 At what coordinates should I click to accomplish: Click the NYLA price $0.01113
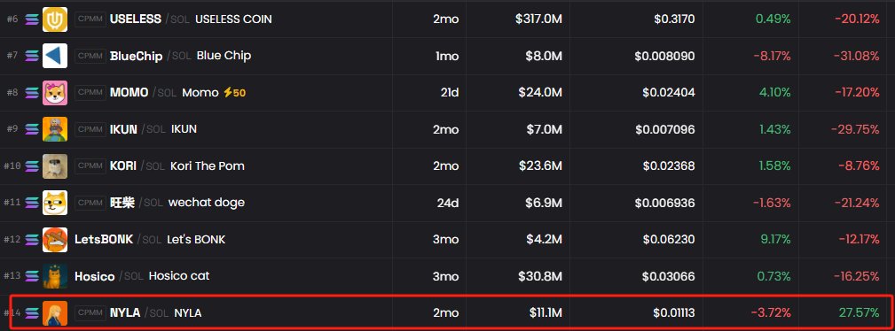point(674,312)
